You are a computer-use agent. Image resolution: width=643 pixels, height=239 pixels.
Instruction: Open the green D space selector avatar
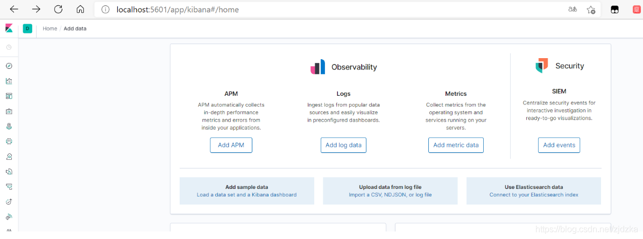tap(27, 29)
